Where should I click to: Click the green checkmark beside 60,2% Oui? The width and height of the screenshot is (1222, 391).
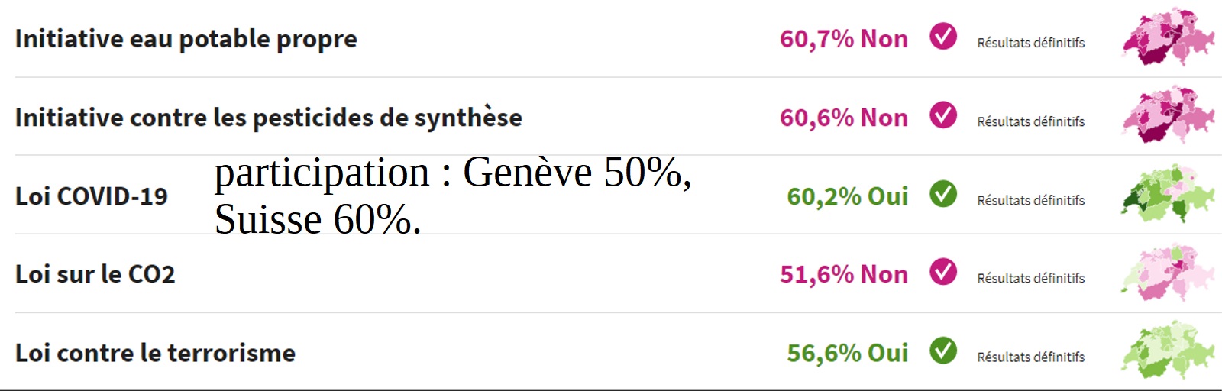943,193
